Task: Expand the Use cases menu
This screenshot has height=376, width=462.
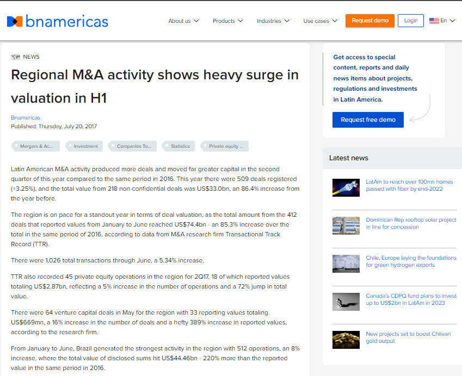Action: [x=320, y=21]
